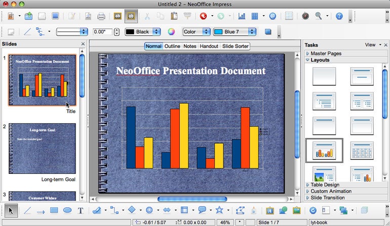The height and width of the screenshot is (226, 390).
Task: Click the Save document icon
Action: (x=42, y=16)
